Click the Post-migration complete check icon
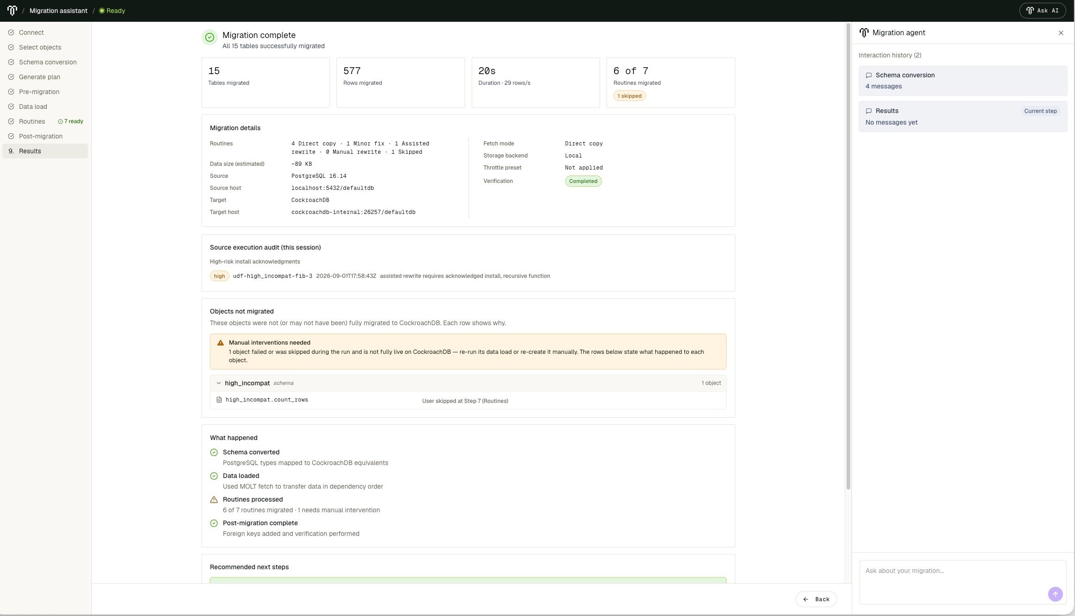Viewport: 1075px width, 616px height. point(214,523)
